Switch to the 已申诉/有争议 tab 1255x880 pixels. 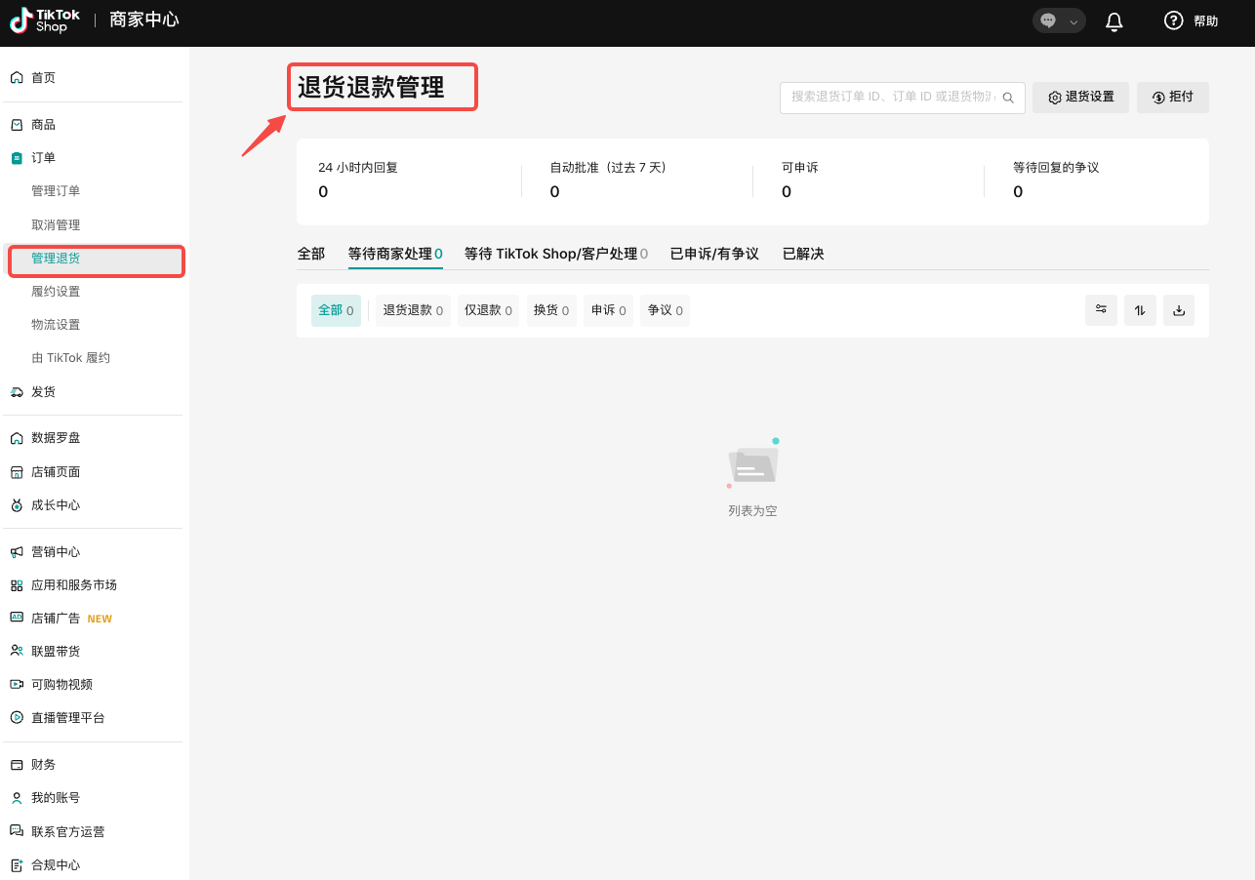coord(714,253)
